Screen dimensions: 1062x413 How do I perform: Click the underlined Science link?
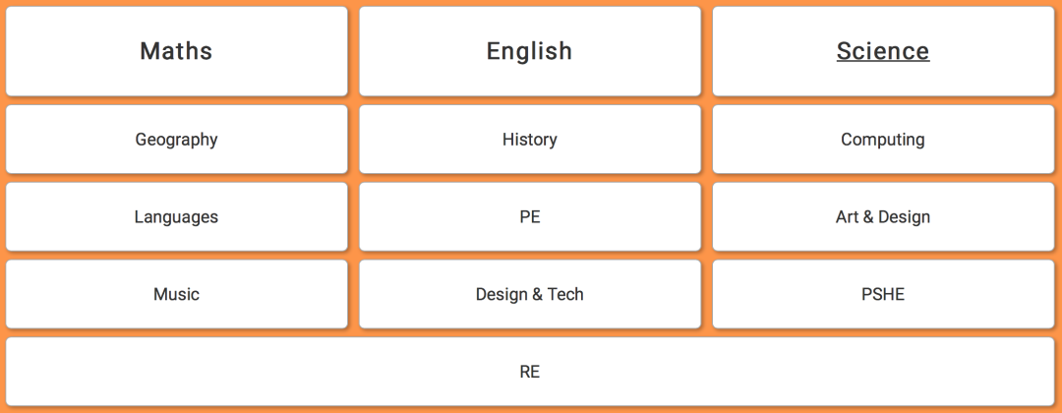coord(882,51)
